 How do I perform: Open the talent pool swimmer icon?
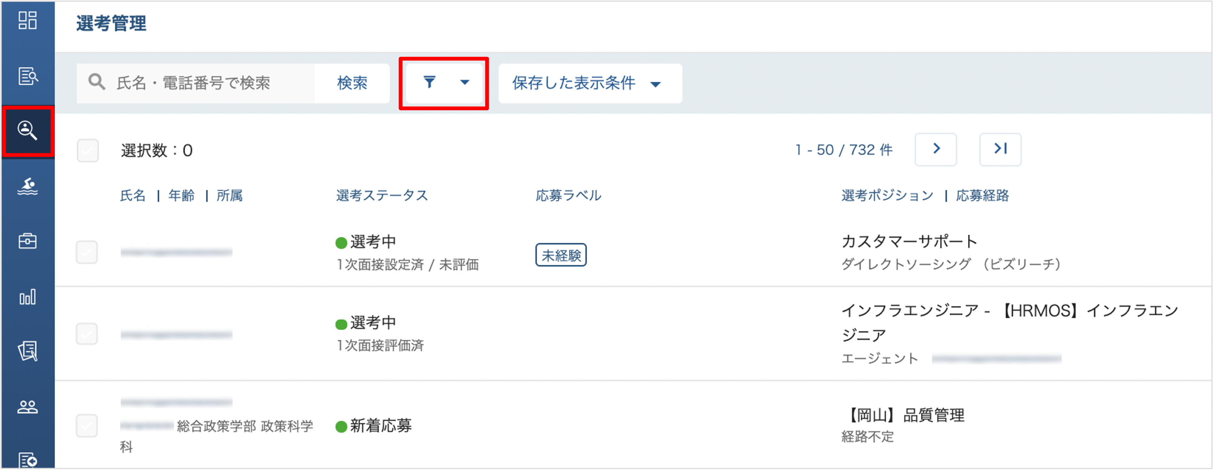point(28,187)
